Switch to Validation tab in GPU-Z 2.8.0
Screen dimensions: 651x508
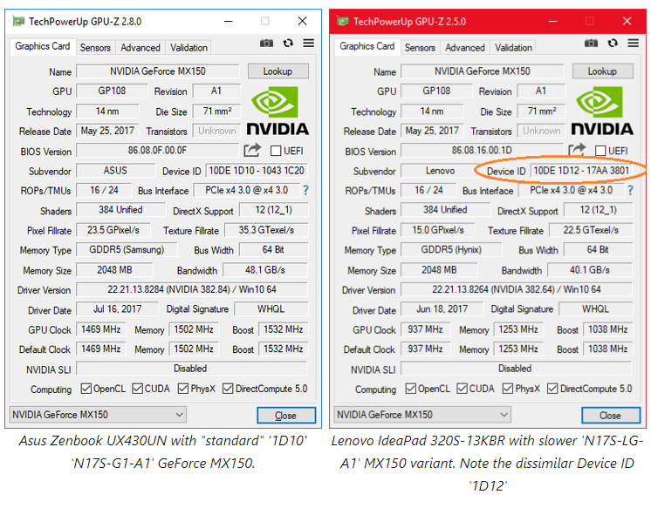188,48
